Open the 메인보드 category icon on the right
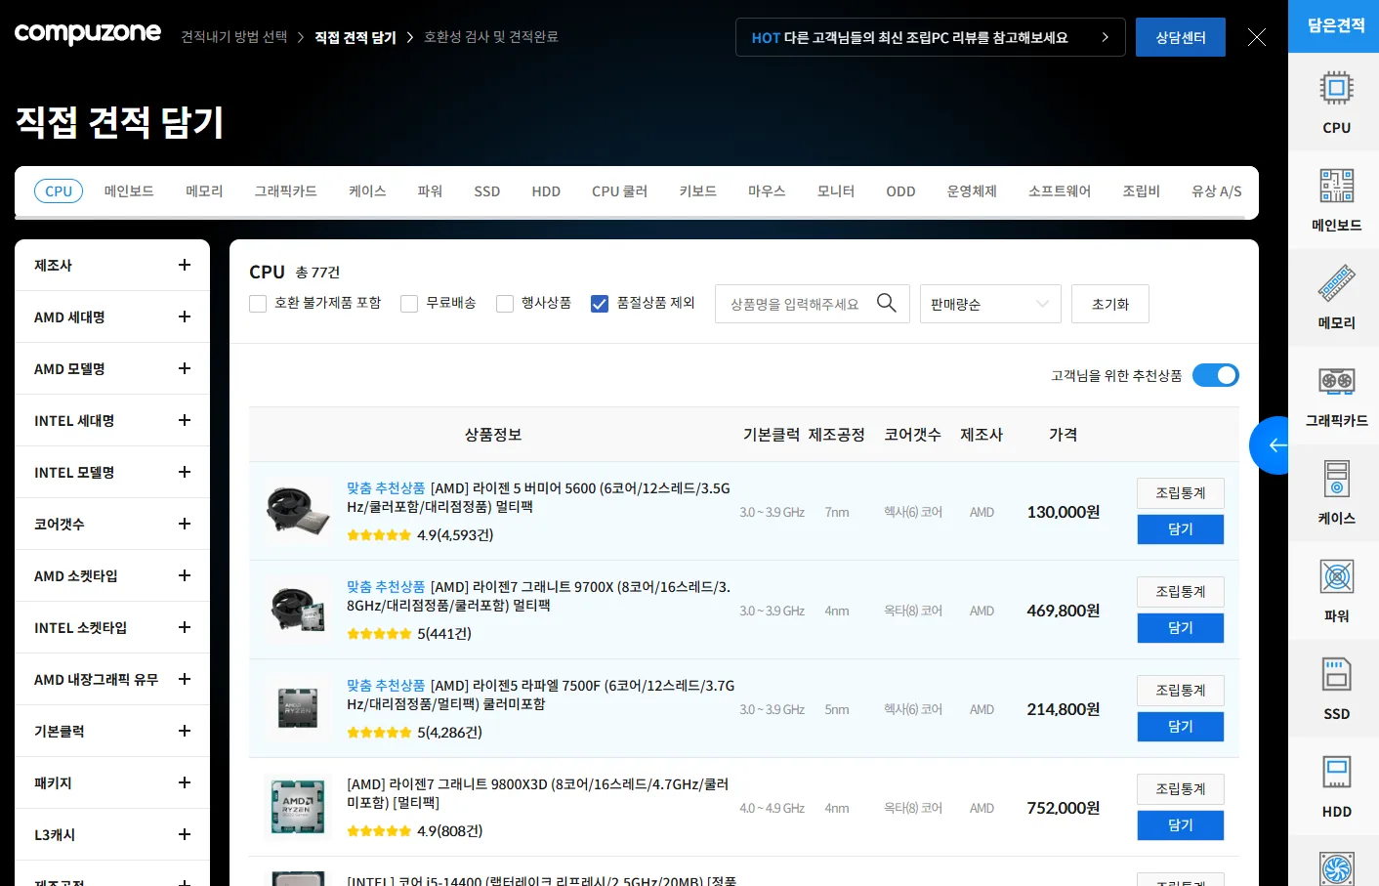1379x886 pixels. tap(1335, 198)
